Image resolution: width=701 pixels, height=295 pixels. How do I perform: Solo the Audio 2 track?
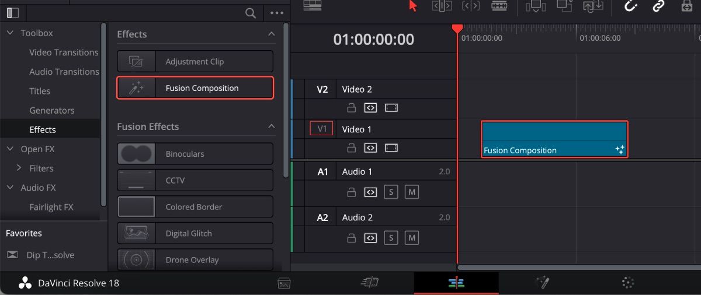point(391,238)
